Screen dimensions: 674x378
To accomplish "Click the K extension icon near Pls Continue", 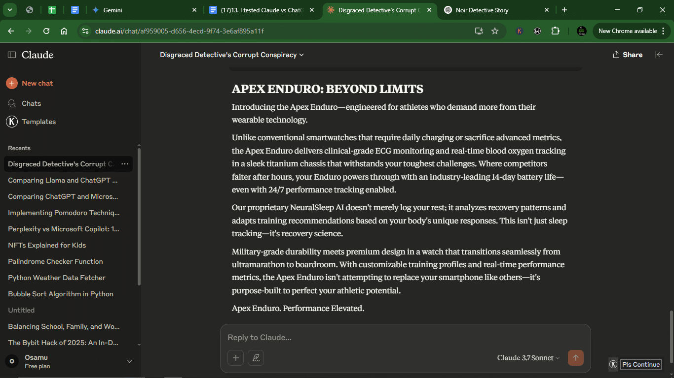I will tap(613, 364).
